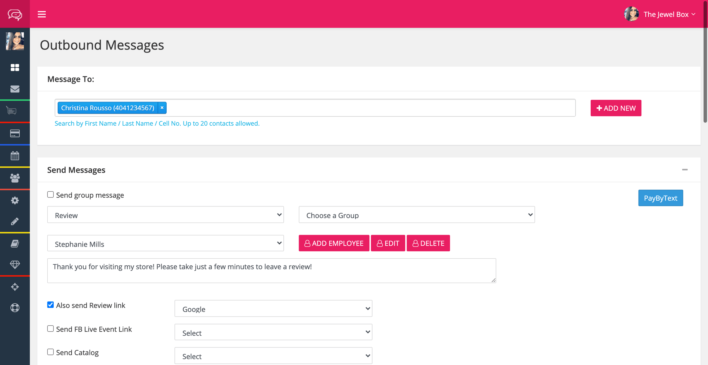Click inside the review message text area
This screenshot has height=365, width=708.
click(x=271, y=271)
